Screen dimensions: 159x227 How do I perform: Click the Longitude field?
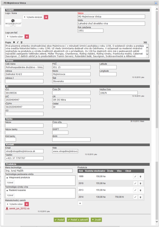click(108, 74)
